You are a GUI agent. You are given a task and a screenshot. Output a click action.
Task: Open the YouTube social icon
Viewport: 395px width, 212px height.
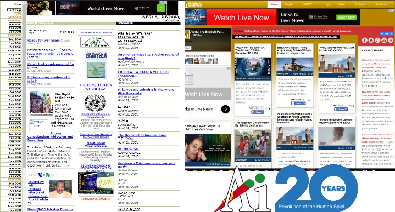point(384,40)
